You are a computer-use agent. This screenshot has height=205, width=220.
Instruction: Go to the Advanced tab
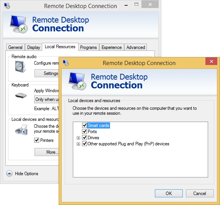[x=136, y=47]
